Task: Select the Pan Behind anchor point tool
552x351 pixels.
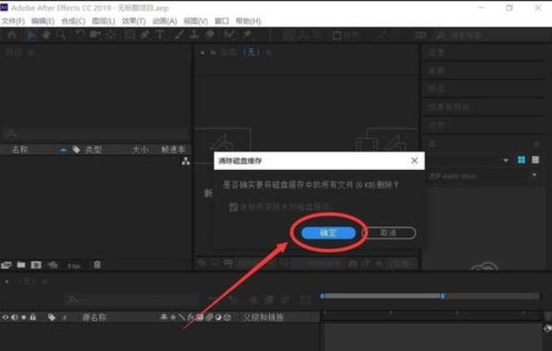Action: tap(111, 35)
